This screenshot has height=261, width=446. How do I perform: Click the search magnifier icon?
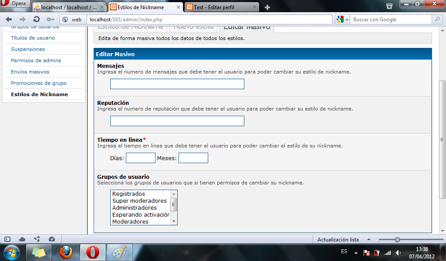pyautogui.click(x=437, y=19)
